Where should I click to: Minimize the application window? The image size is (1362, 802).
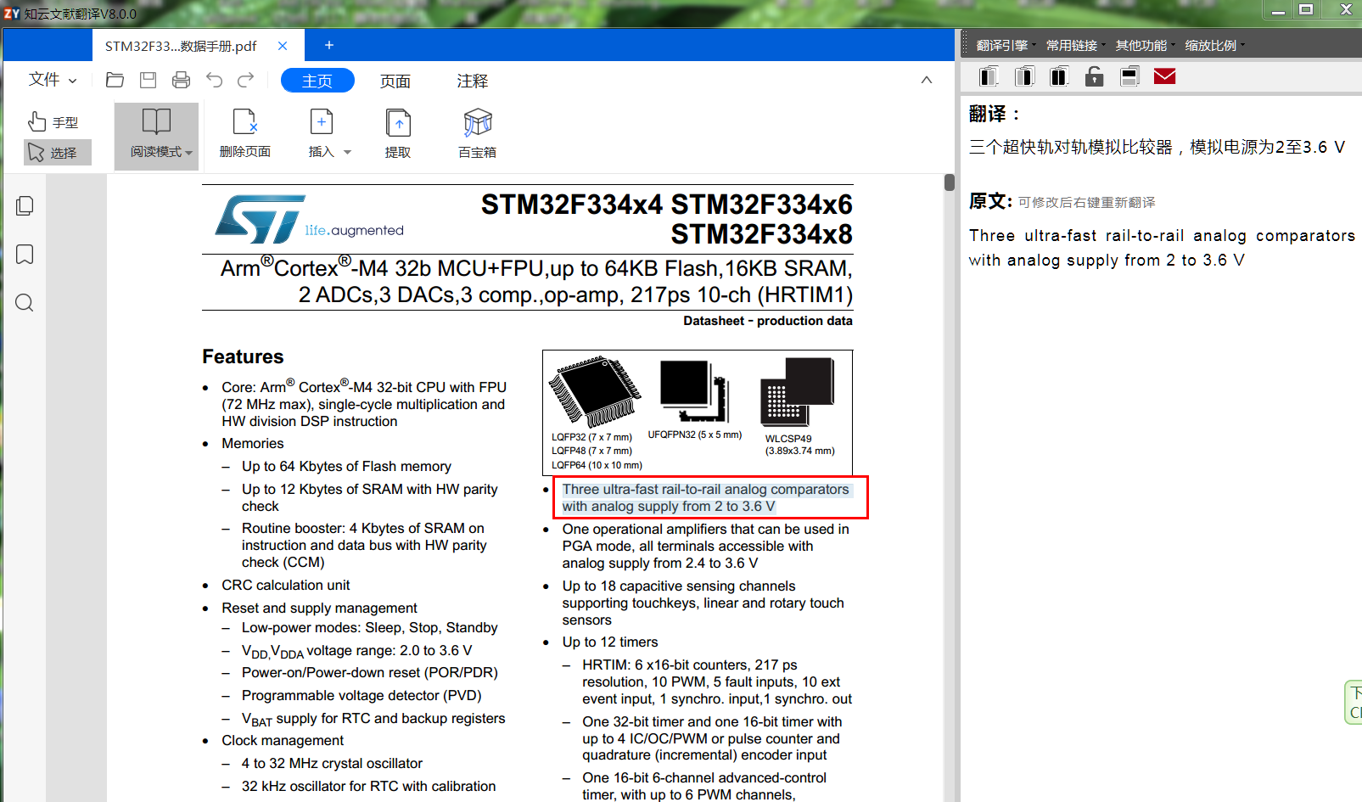coord(1278,9)
